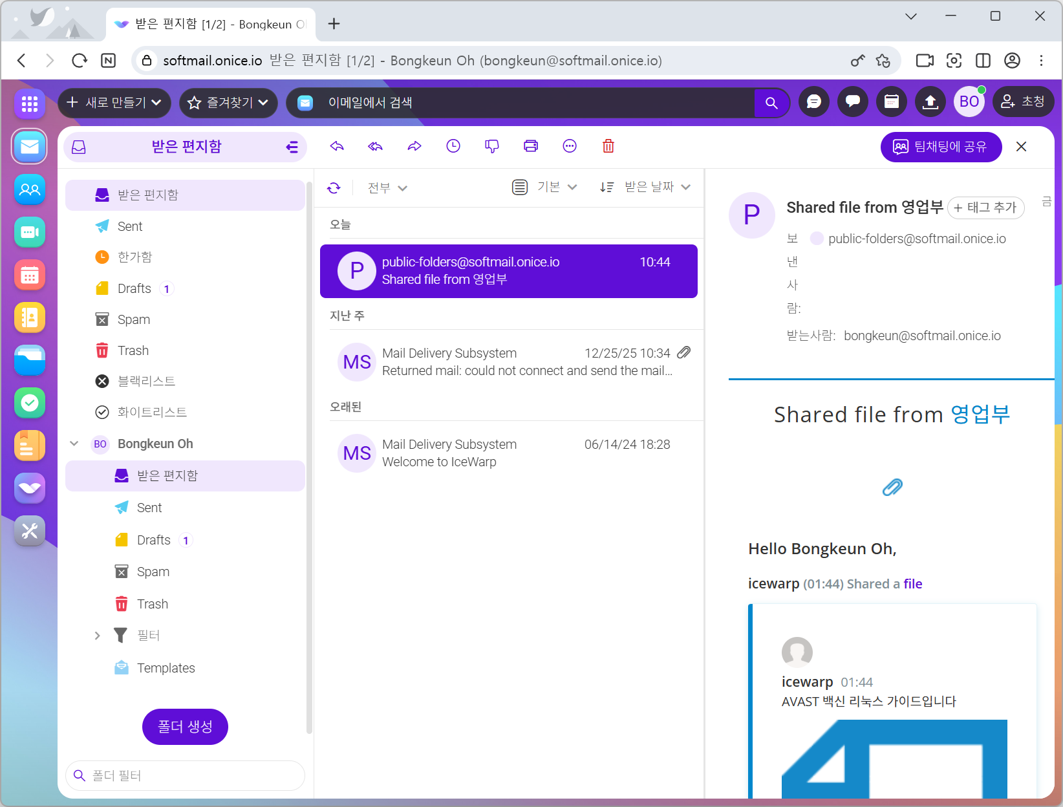This screenshot has height=807, width=1063.
Task: Click the 팀채팅에 공유 button
Action: (941, 147)
